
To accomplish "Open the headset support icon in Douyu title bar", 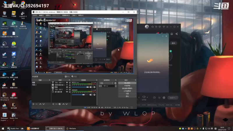I will [152, 27].
